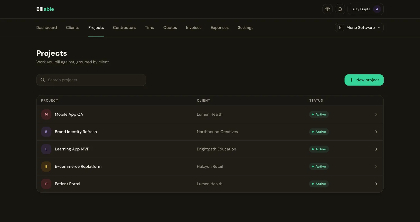
Task: Select the Projects tab
Action: click(x=96, y=28)
